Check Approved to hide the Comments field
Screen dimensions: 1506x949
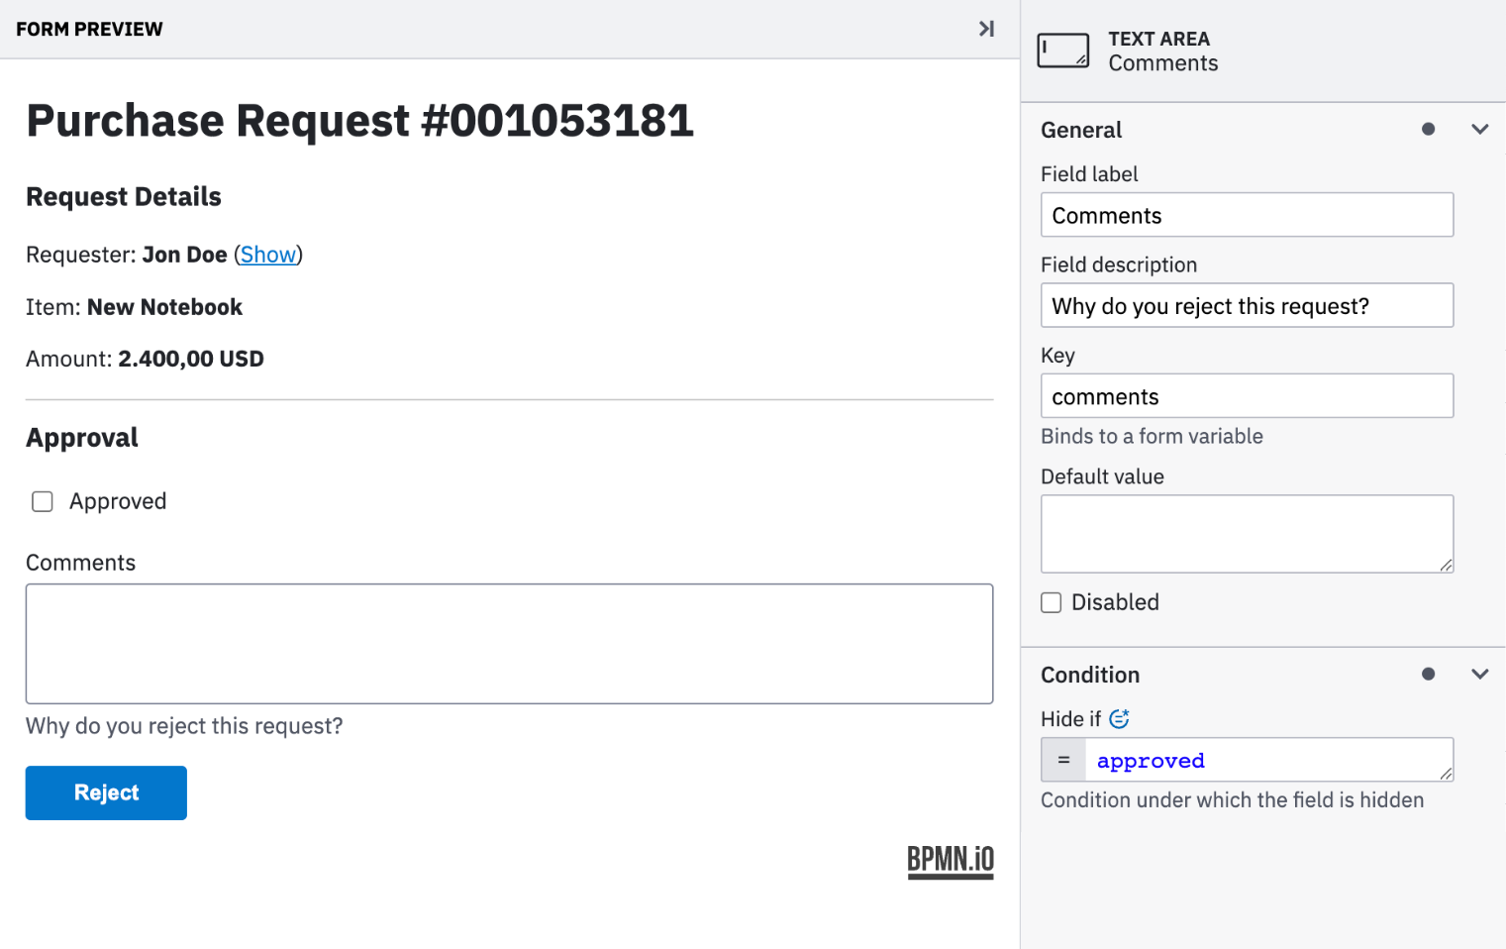coord(42,501)
